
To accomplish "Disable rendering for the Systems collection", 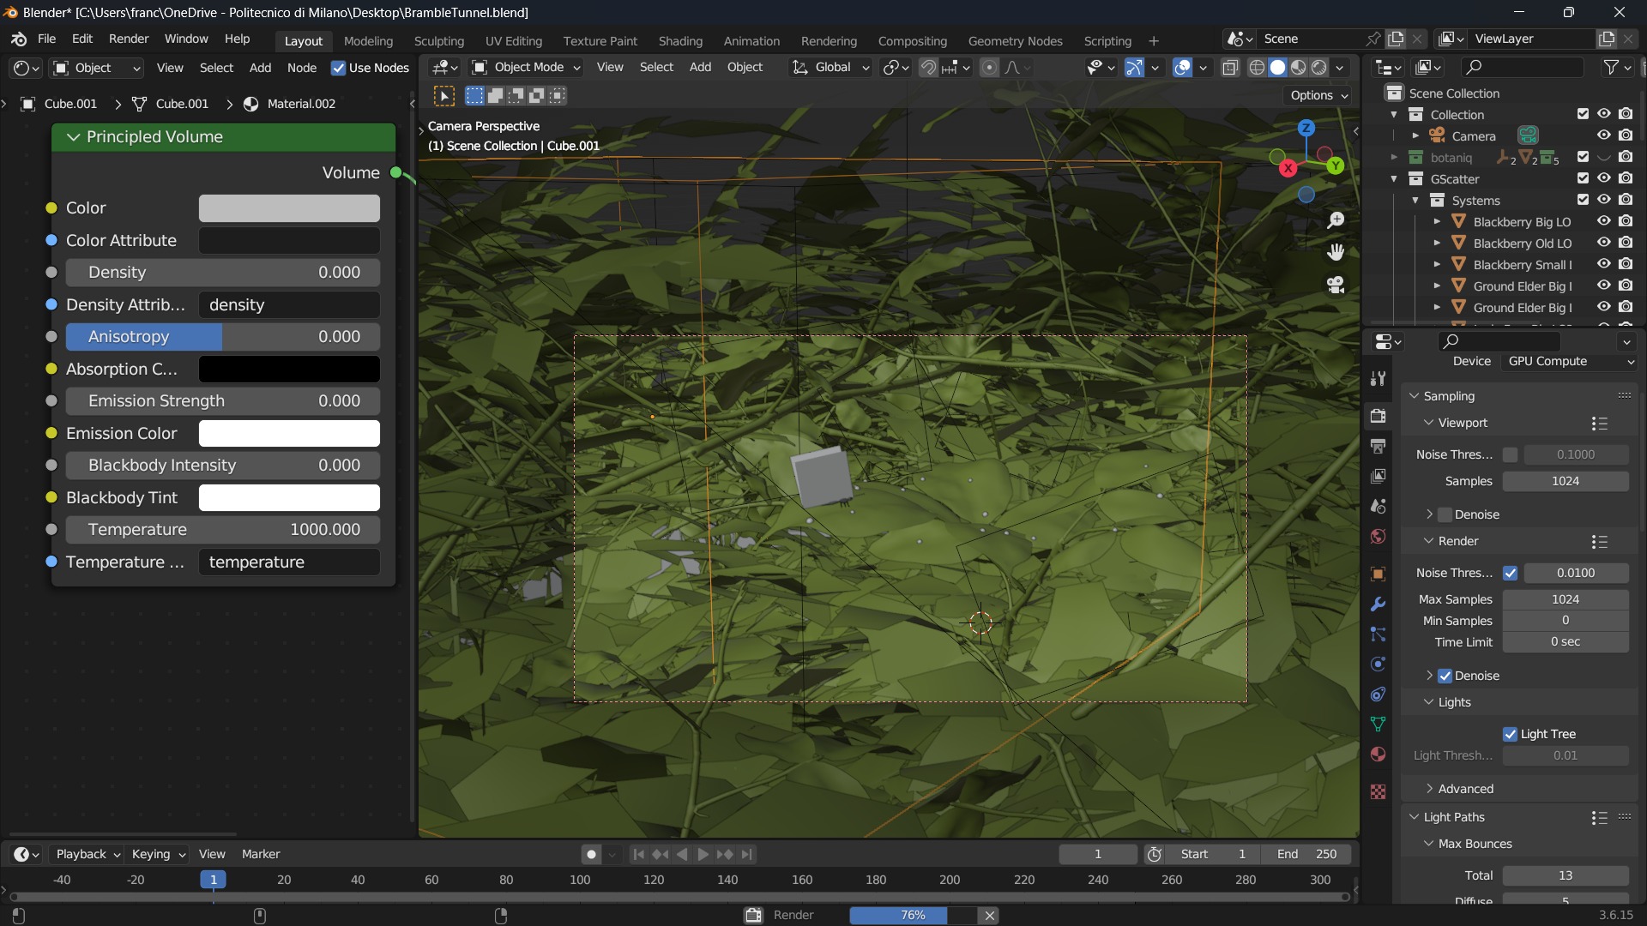I will pyautogui.click(x=1626, y=200).
